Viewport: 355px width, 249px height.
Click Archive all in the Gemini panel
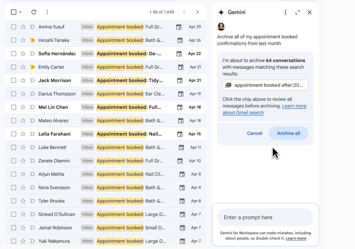pos(288,133)
